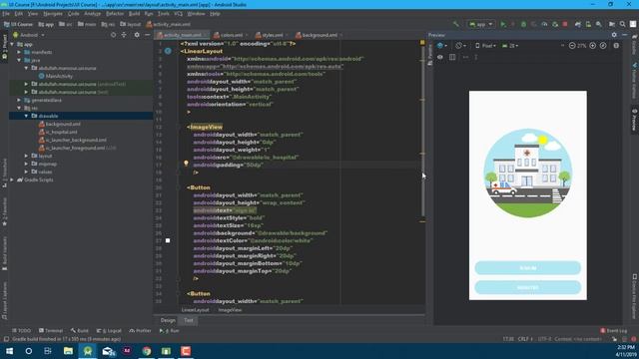Open the app run configuration dropdown
The height and width of the screenshot is (359, 639).
pos(481,24)
